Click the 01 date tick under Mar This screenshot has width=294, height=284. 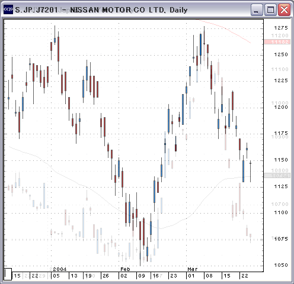coord(191,276)
